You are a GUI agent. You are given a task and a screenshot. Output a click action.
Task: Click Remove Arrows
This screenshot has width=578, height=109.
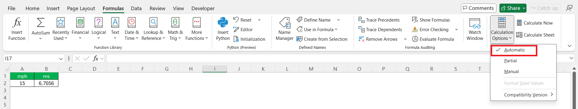click(x=378, y=39)
